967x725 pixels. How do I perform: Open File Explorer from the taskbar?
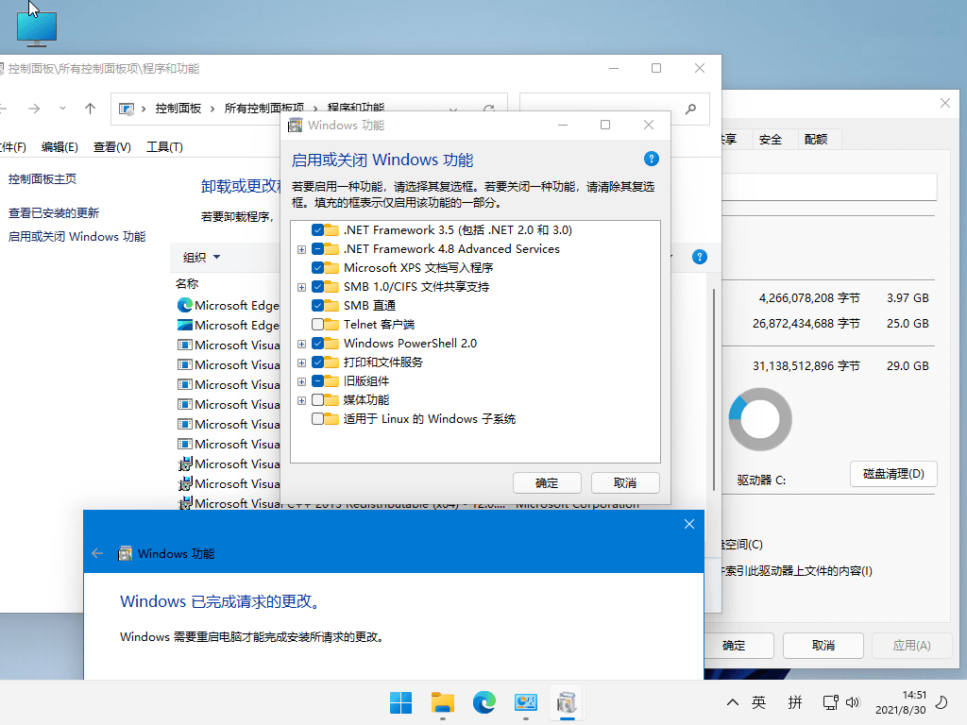coord(443,702)
